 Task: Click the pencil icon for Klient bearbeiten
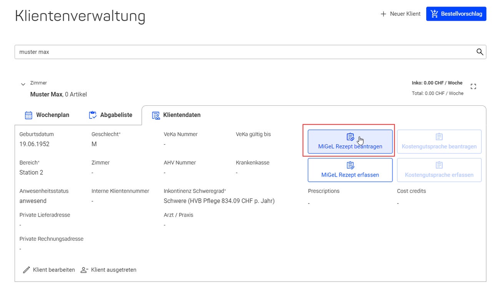pyautogui.click(x=27, y=270)
